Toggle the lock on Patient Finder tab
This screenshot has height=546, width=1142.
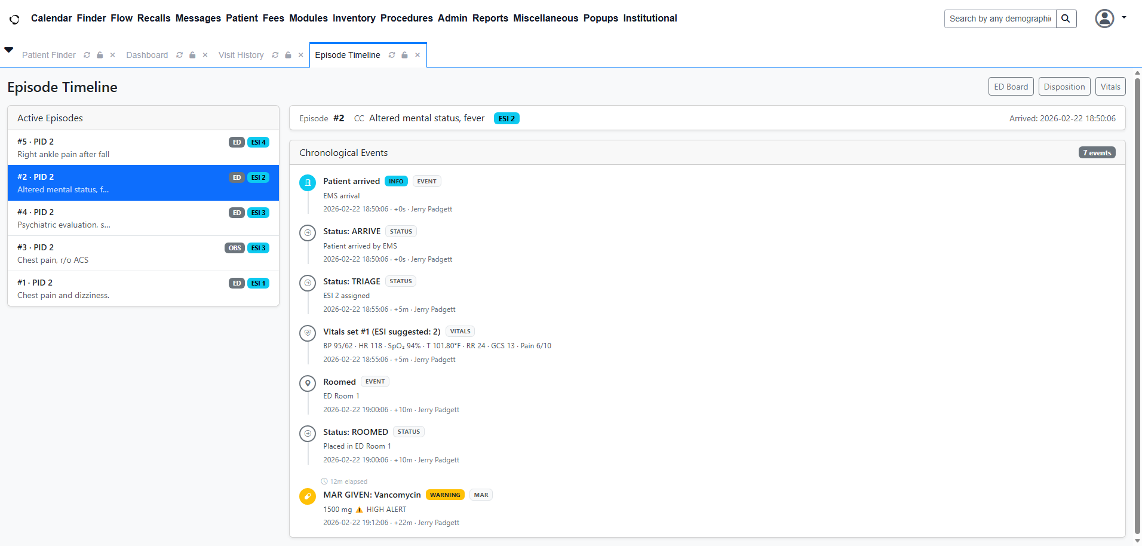tap(100, 55)
